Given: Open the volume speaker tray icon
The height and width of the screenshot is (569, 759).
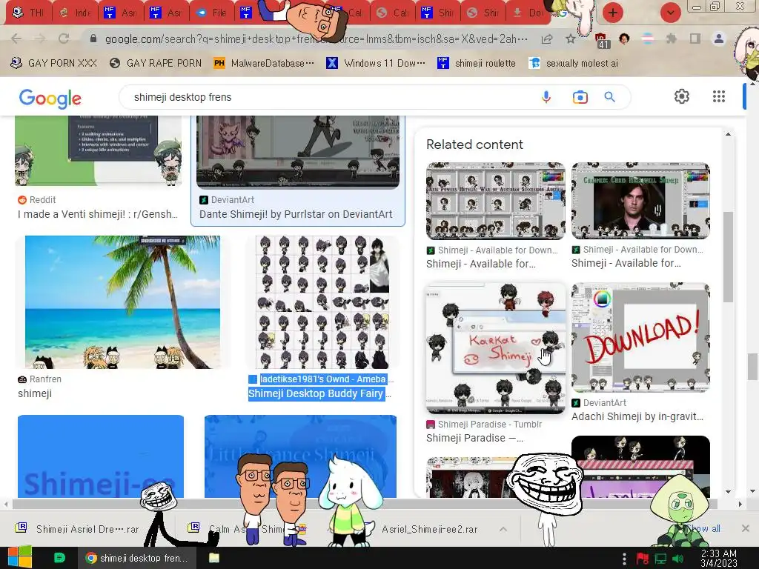Looking at the screenshot, I should 677,559.
